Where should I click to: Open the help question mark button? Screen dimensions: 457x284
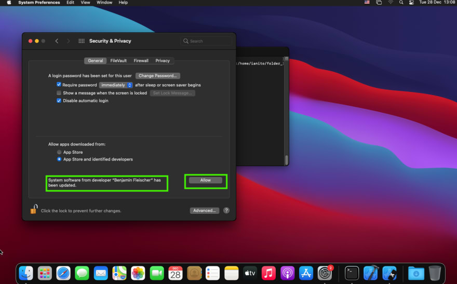click(x=226, y=210)
